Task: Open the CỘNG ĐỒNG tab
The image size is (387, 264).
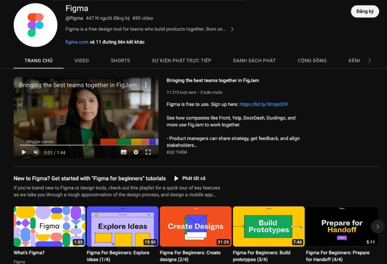Action: 311,61
